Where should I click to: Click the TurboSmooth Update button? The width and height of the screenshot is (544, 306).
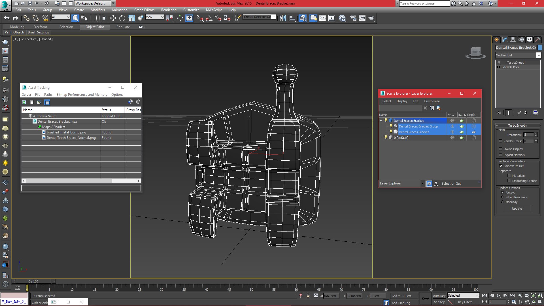point(517,209)
